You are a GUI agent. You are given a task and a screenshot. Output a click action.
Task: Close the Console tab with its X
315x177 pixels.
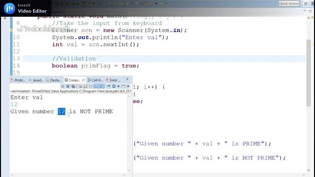tap(83, 80)
